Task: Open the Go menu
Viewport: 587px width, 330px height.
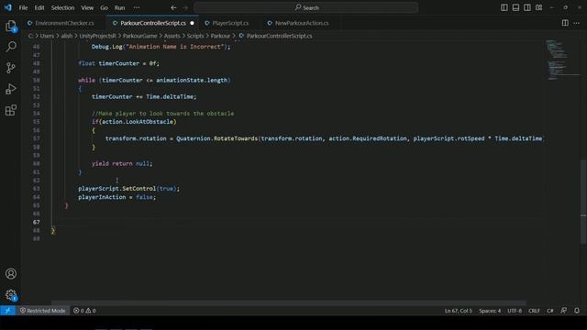Action: [104, 7]
